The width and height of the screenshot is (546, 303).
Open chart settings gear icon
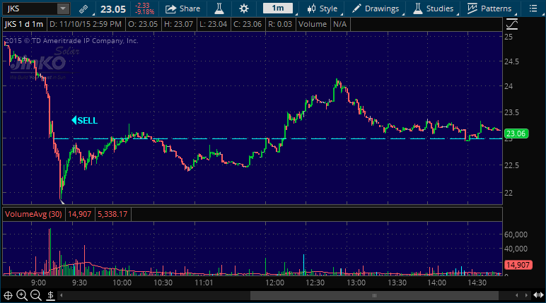244,8
